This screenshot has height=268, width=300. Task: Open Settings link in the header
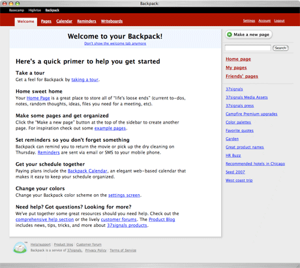tap(249, 21)
